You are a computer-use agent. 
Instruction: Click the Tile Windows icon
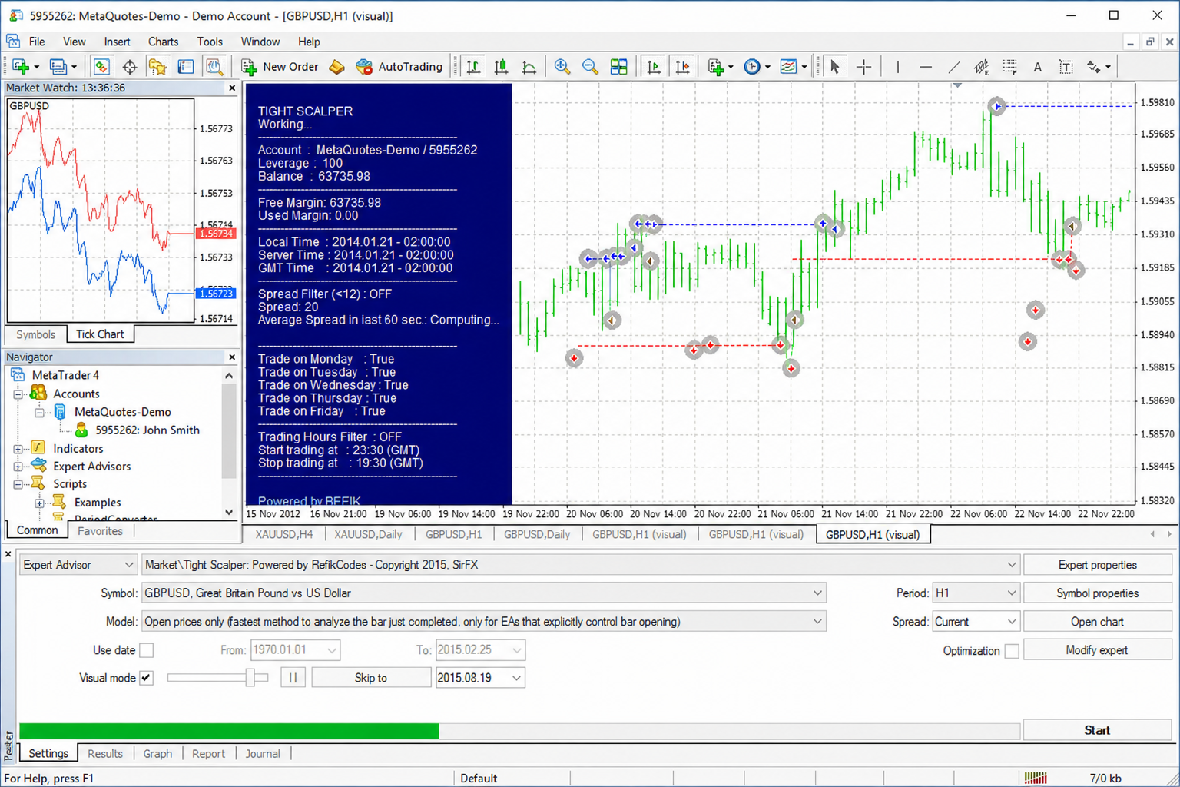coord(618,67)
